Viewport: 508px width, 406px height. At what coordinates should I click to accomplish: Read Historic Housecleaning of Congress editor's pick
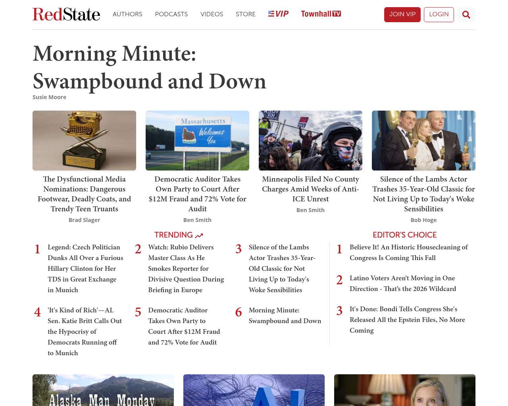(x=409, y=253)
